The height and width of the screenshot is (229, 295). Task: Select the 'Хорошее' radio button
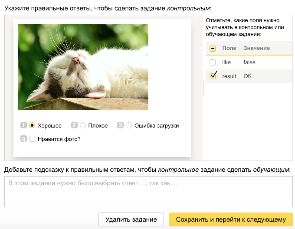32,125
